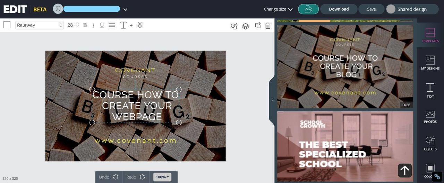Expand the account name chevron
Screen dimensions: 444x183
[125, 9]
